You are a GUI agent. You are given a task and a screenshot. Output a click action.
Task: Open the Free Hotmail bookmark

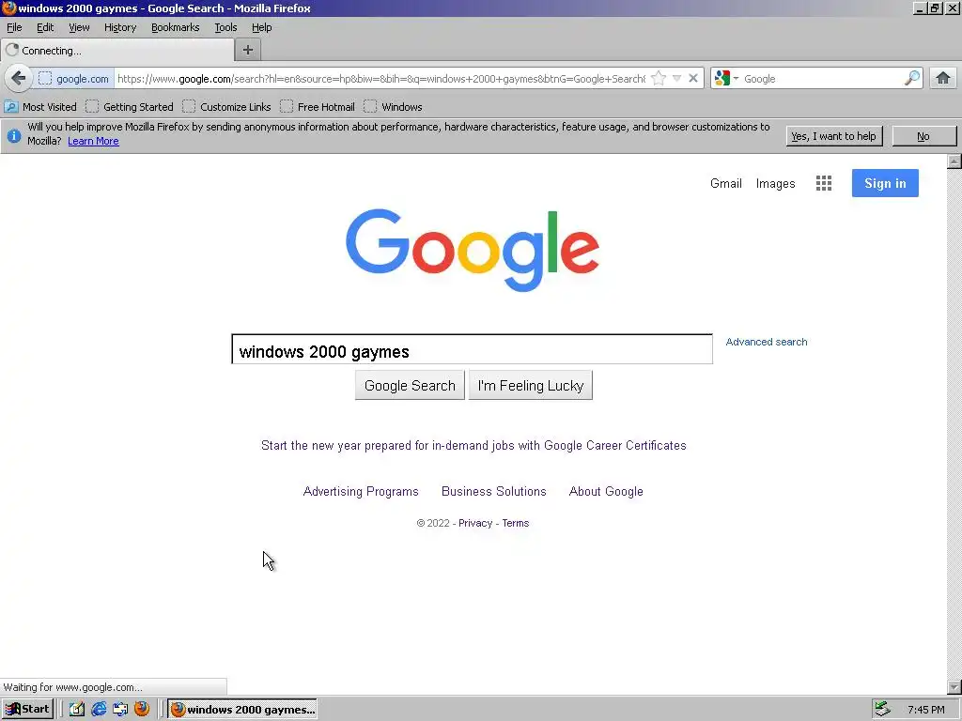pos(318,107)
